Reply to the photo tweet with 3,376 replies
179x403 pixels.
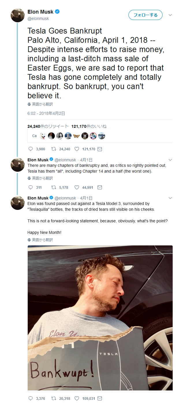click(x=31, y=398)
